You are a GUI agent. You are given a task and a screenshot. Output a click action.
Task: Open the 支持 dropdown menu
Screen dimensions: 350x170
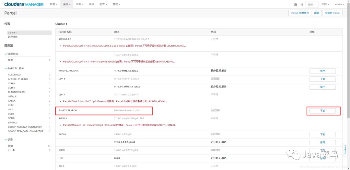pyautogui.click(x=325, y=4)
